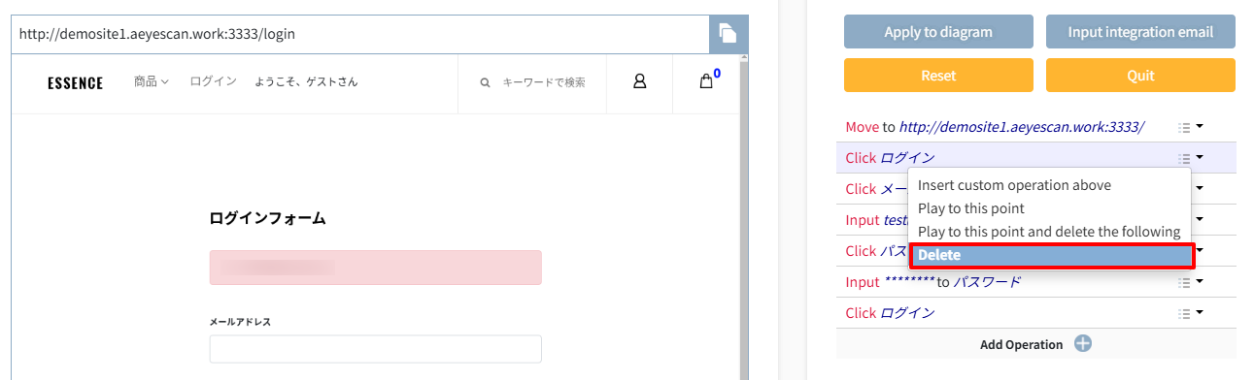Expand the 商品 dropdown in the navigation
Viewport: 1254px width, 380px height.
pos(152,82)
